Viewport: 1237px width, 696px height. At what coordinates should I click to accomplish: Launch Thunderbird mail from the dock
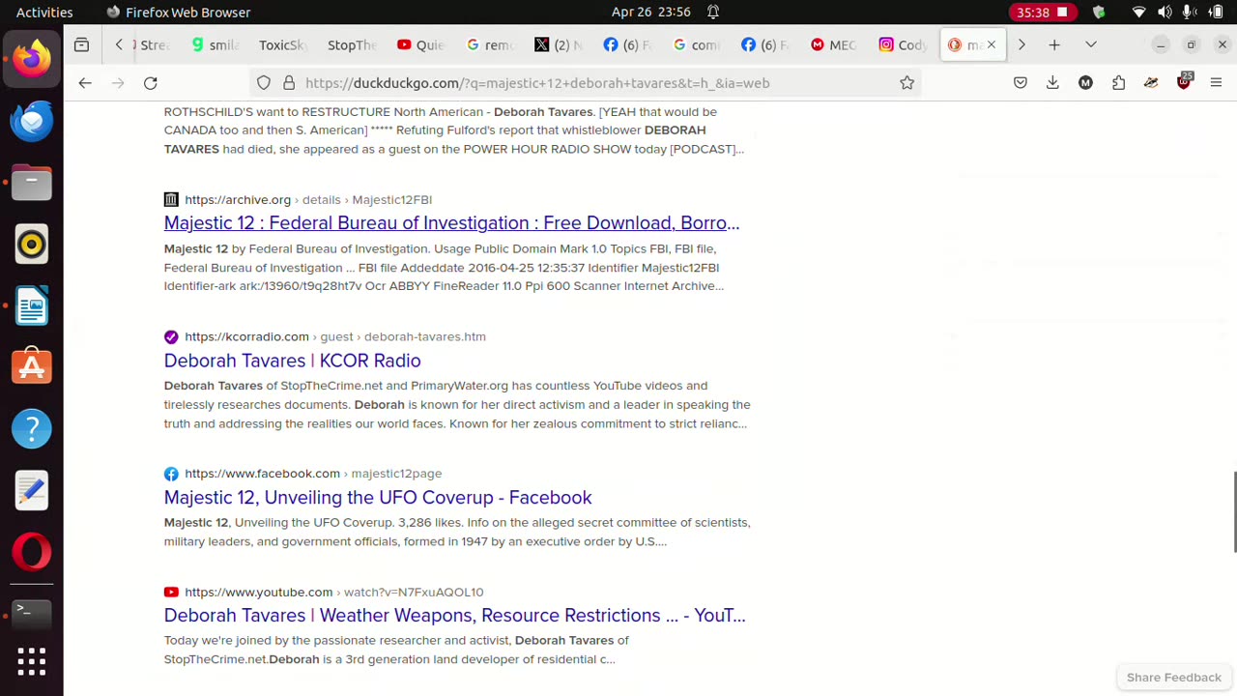(x=32, y=120)
